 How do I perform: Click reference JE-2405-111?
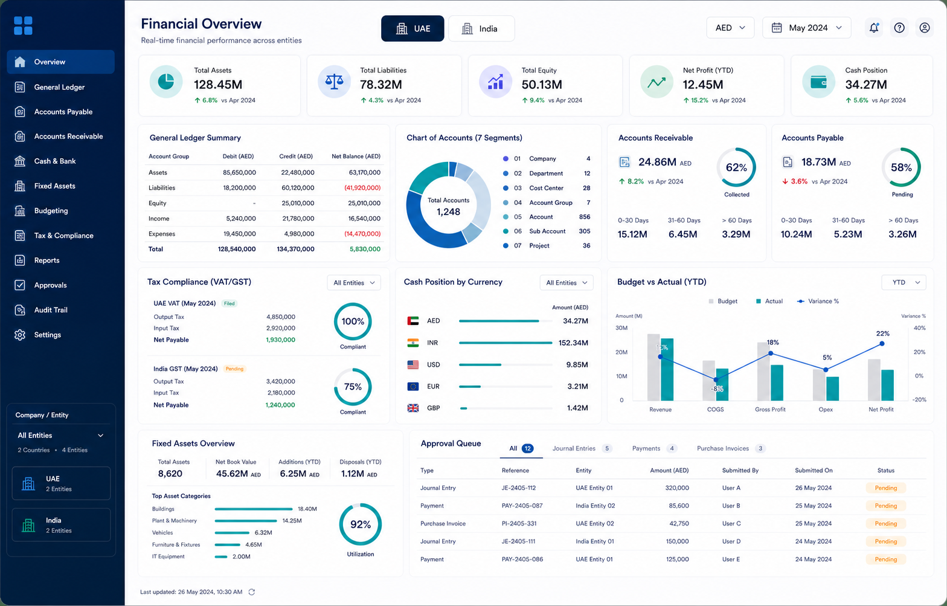tap(518, 541)
